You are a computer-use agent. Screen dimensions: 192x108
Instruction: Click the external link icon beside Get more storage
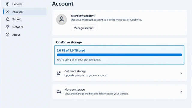[x=59, y=73]
